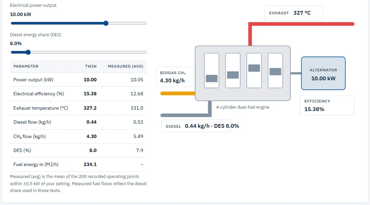Click the third cylinder's piston in the engine diagram
This screenshot has width=370, height=205.
254,68
